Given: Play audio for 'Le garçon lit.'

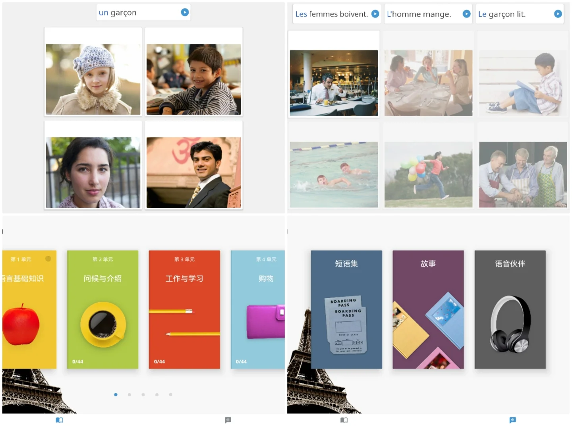Looking at the screenshot, I should (x=558, y=14).
